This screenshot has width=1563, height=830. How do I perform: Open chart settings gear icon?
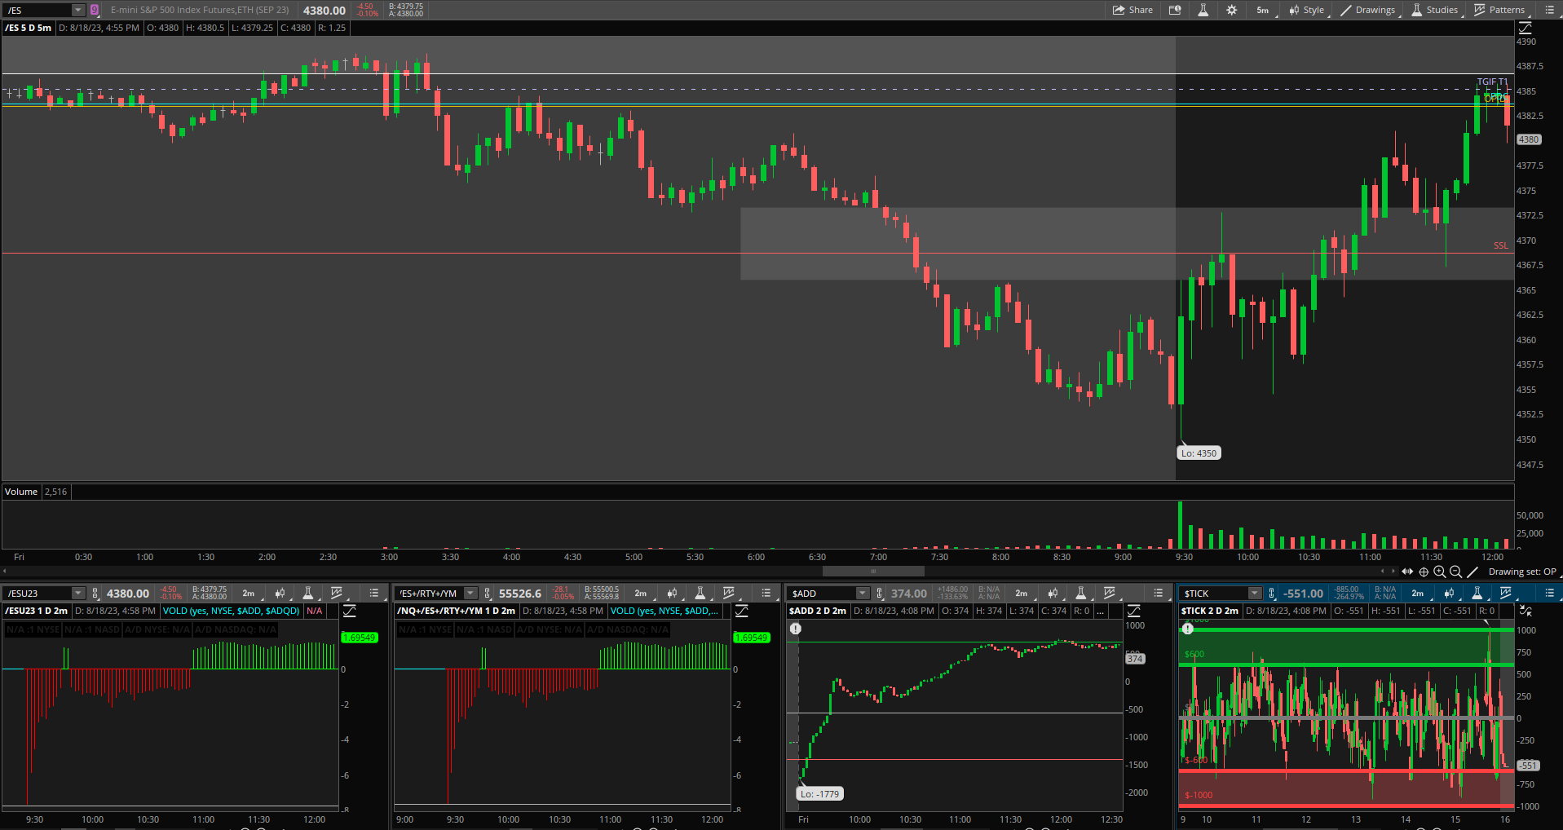(1231, 10)
